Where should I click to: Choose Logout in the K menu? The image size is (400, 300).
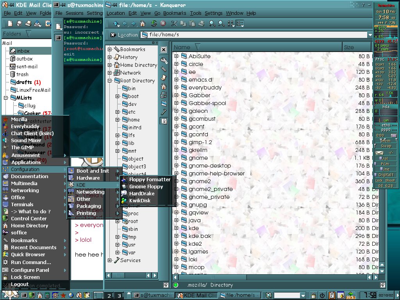point(20,284)
